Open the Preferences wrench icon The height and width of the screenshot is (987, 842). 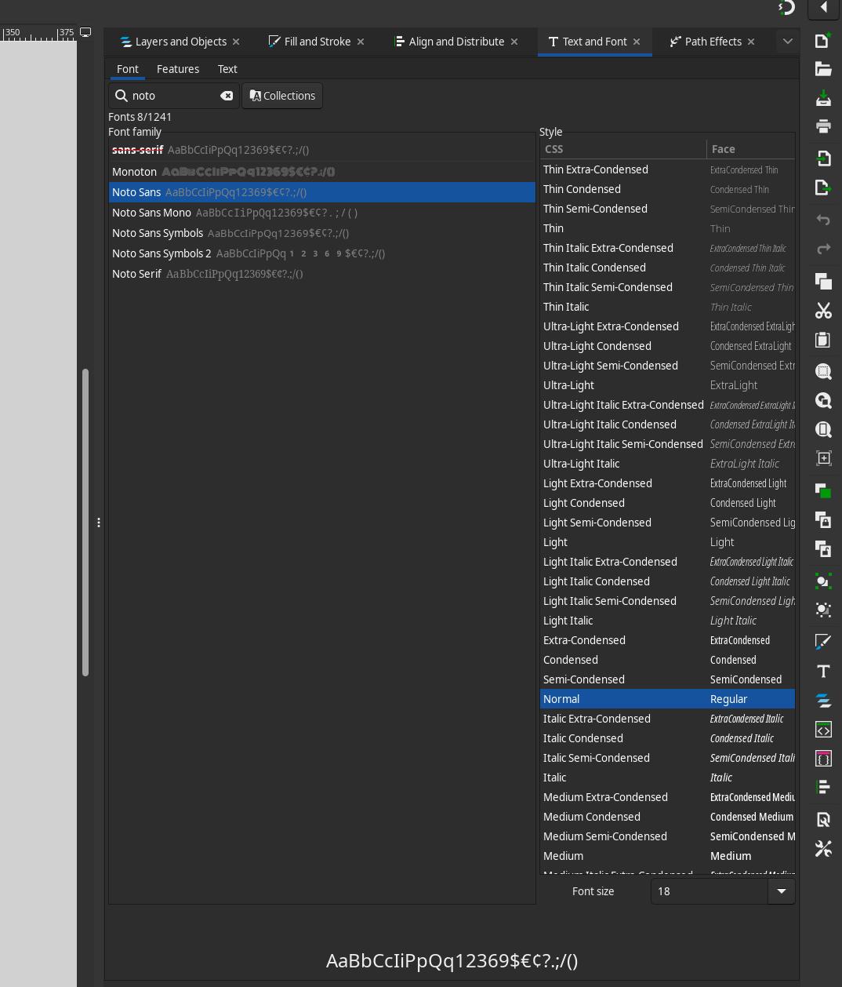pyautogui.click(x=823, y=849)
